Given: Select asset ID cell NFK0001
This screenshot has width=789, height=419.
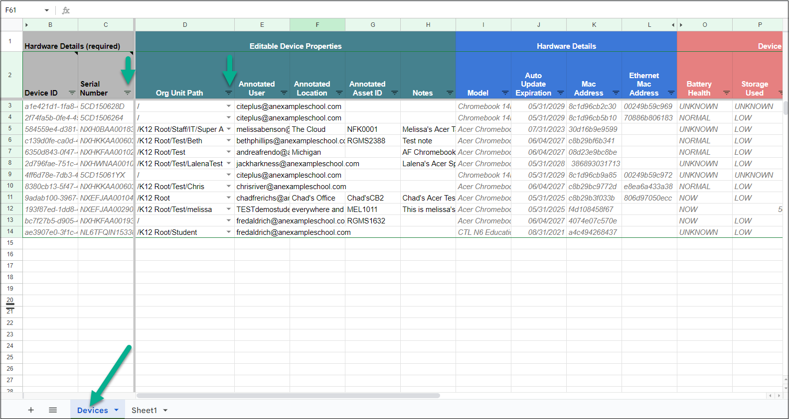Looking at the screenshot, I should (373, 129).
